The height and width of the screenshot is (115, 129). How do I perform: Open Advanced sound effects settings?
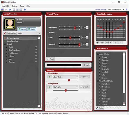[x=84, y=77]
